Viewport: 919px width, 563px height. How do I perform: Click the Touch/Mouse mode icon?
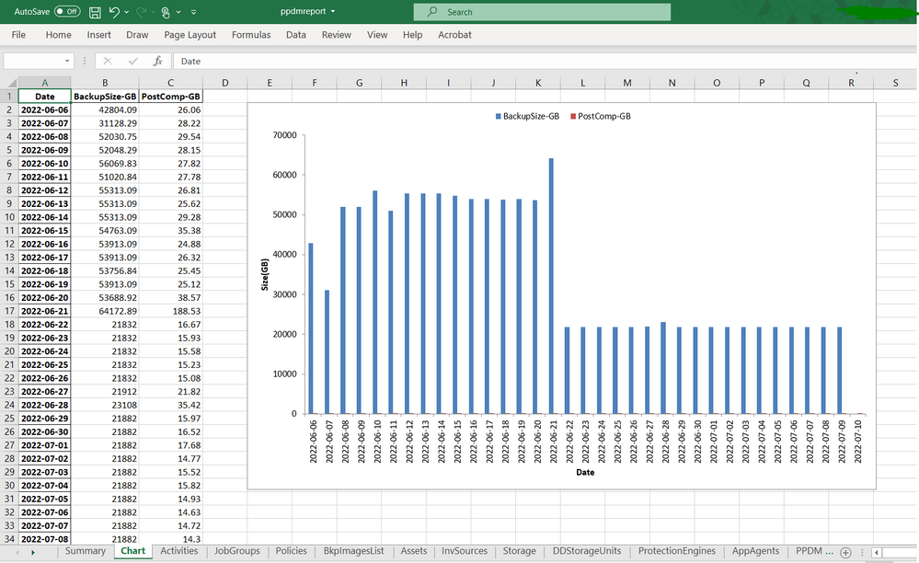[x=166, y=12]
